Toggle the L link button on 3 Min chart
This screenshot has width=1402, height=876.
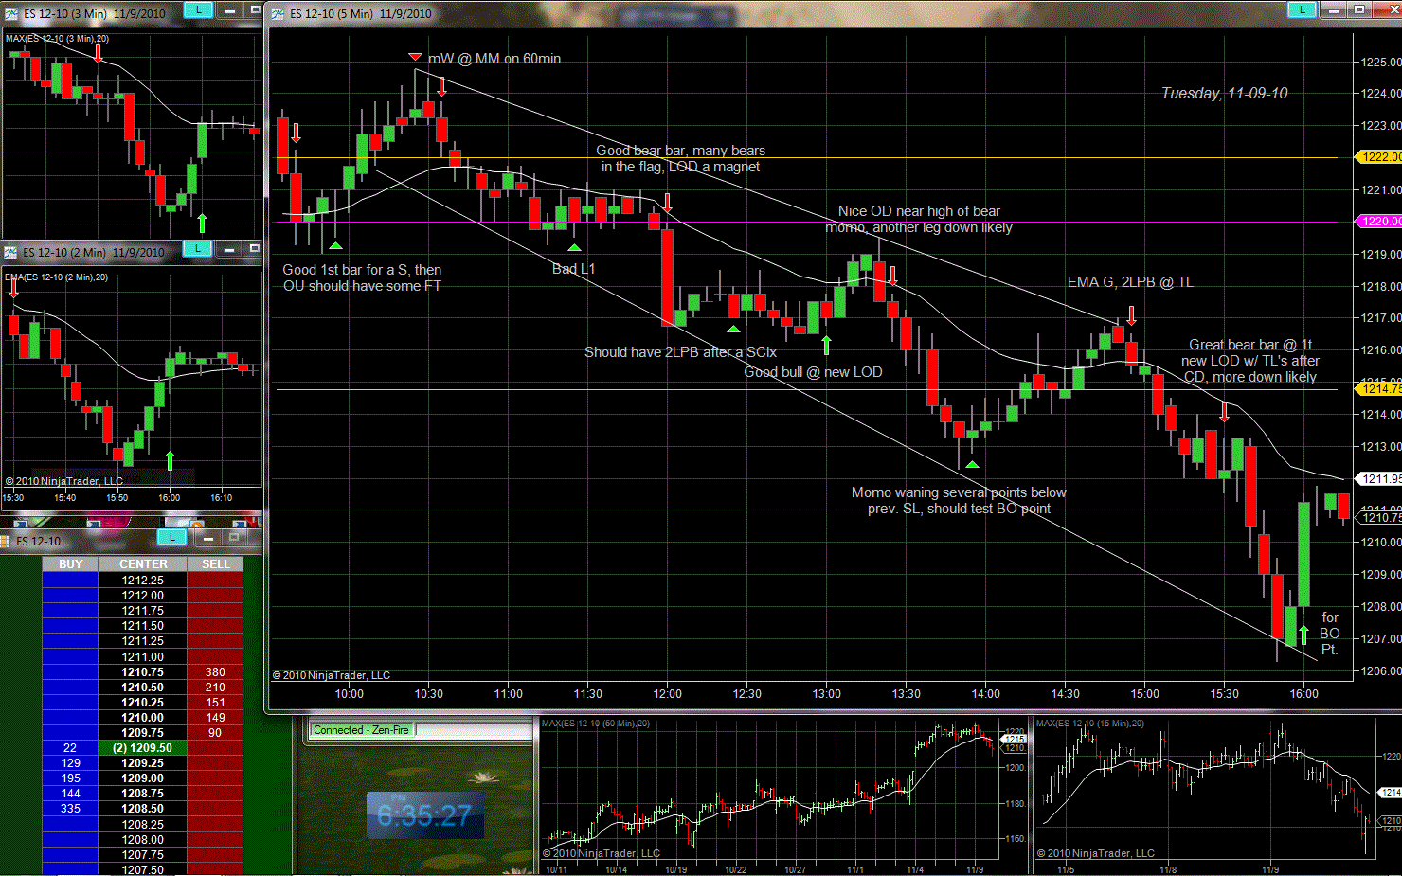(x=198, y=10)
